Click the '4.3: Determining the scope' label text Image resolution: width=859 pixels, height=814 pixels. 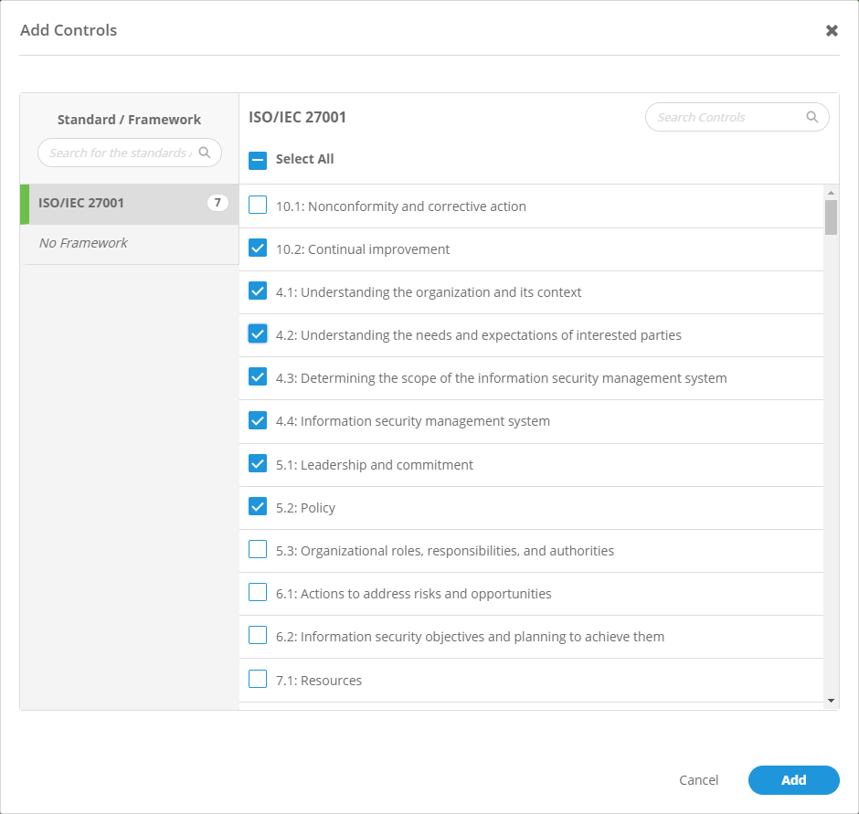[x=502, y=378]
